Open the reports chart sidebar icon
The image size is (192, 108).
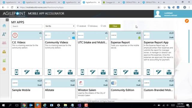coord(4,60)
